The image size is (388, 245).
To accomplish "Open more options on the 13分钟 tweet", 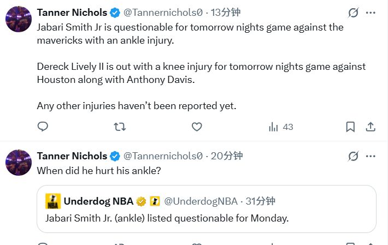I will click(x=372, y=13).
